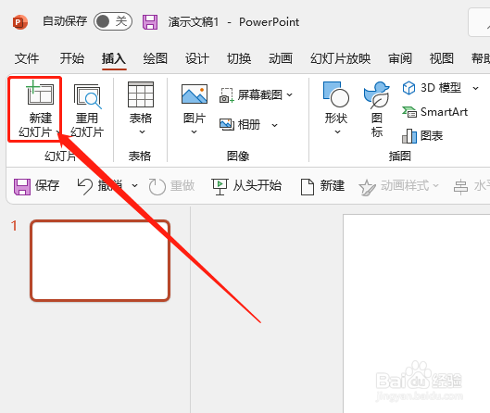Click the 表格 grid icon
490x413 pixels.
point(141,94)
